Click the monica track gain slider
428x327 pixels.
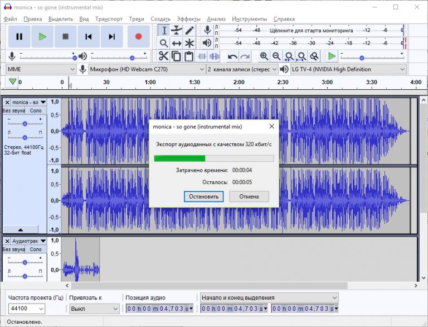[x=25, y=123]
